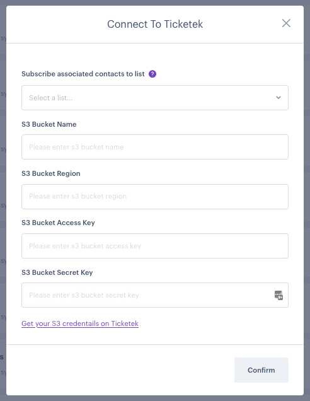Click the password manager icon in Secret Key field

pyautogui.click(x=278, y=295)
